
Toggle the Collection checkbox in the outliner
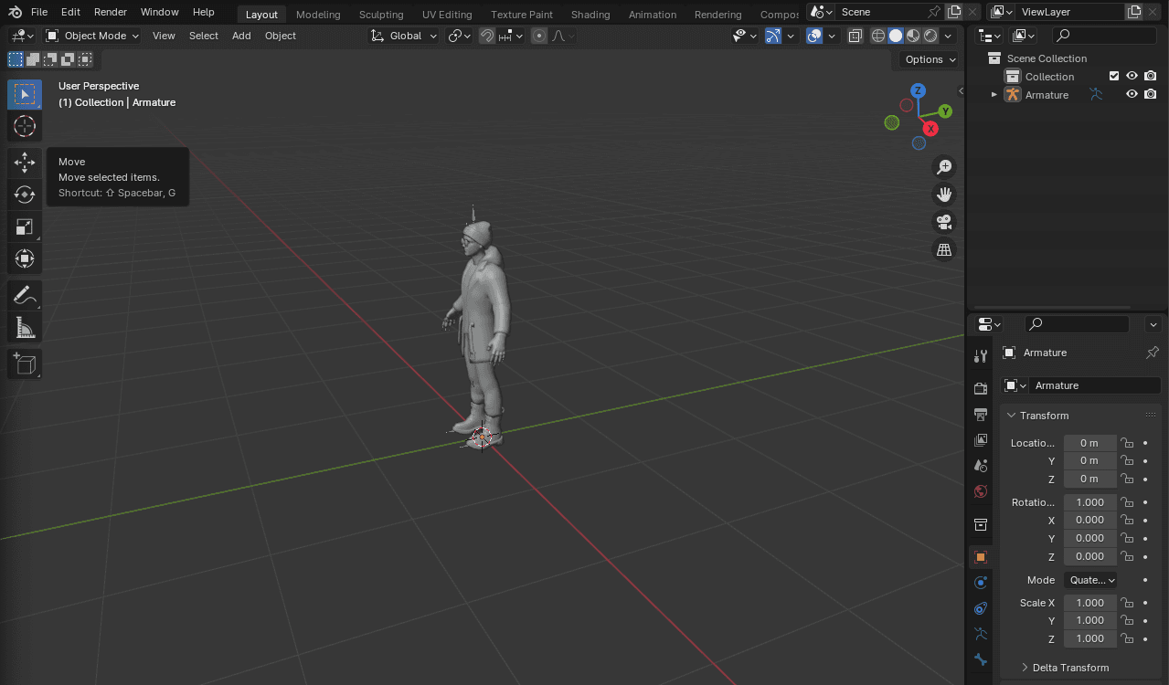[1114, 76]
